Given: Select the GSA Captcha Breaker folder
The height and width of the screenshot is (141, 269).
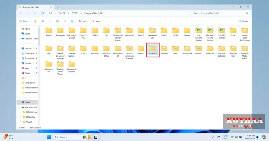Looking at the screenshot, I should (x=199, y=34).
